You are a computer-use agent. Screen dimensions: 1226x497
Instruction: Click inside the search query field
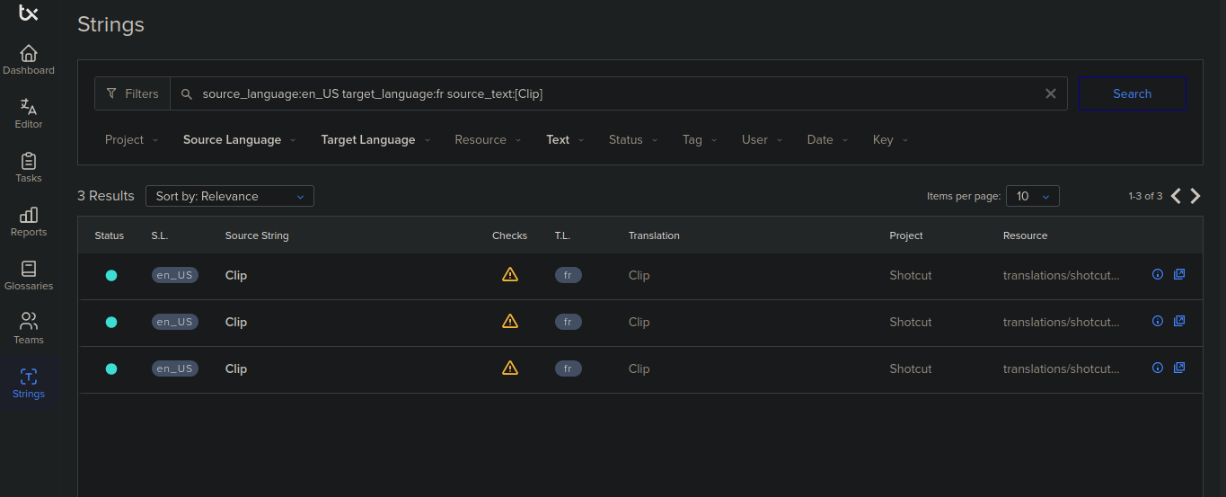point(611,93)
